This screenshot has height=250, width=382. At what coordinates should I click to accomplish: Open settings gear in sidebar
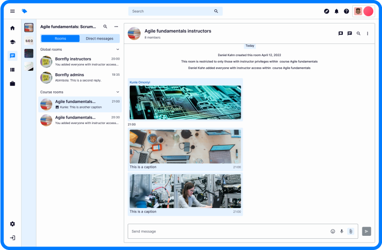12,224
